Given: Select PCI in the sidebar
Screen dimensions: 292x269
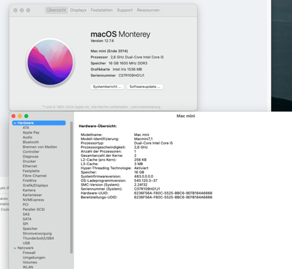Looking at the screenshot, I should click(26, 205).
